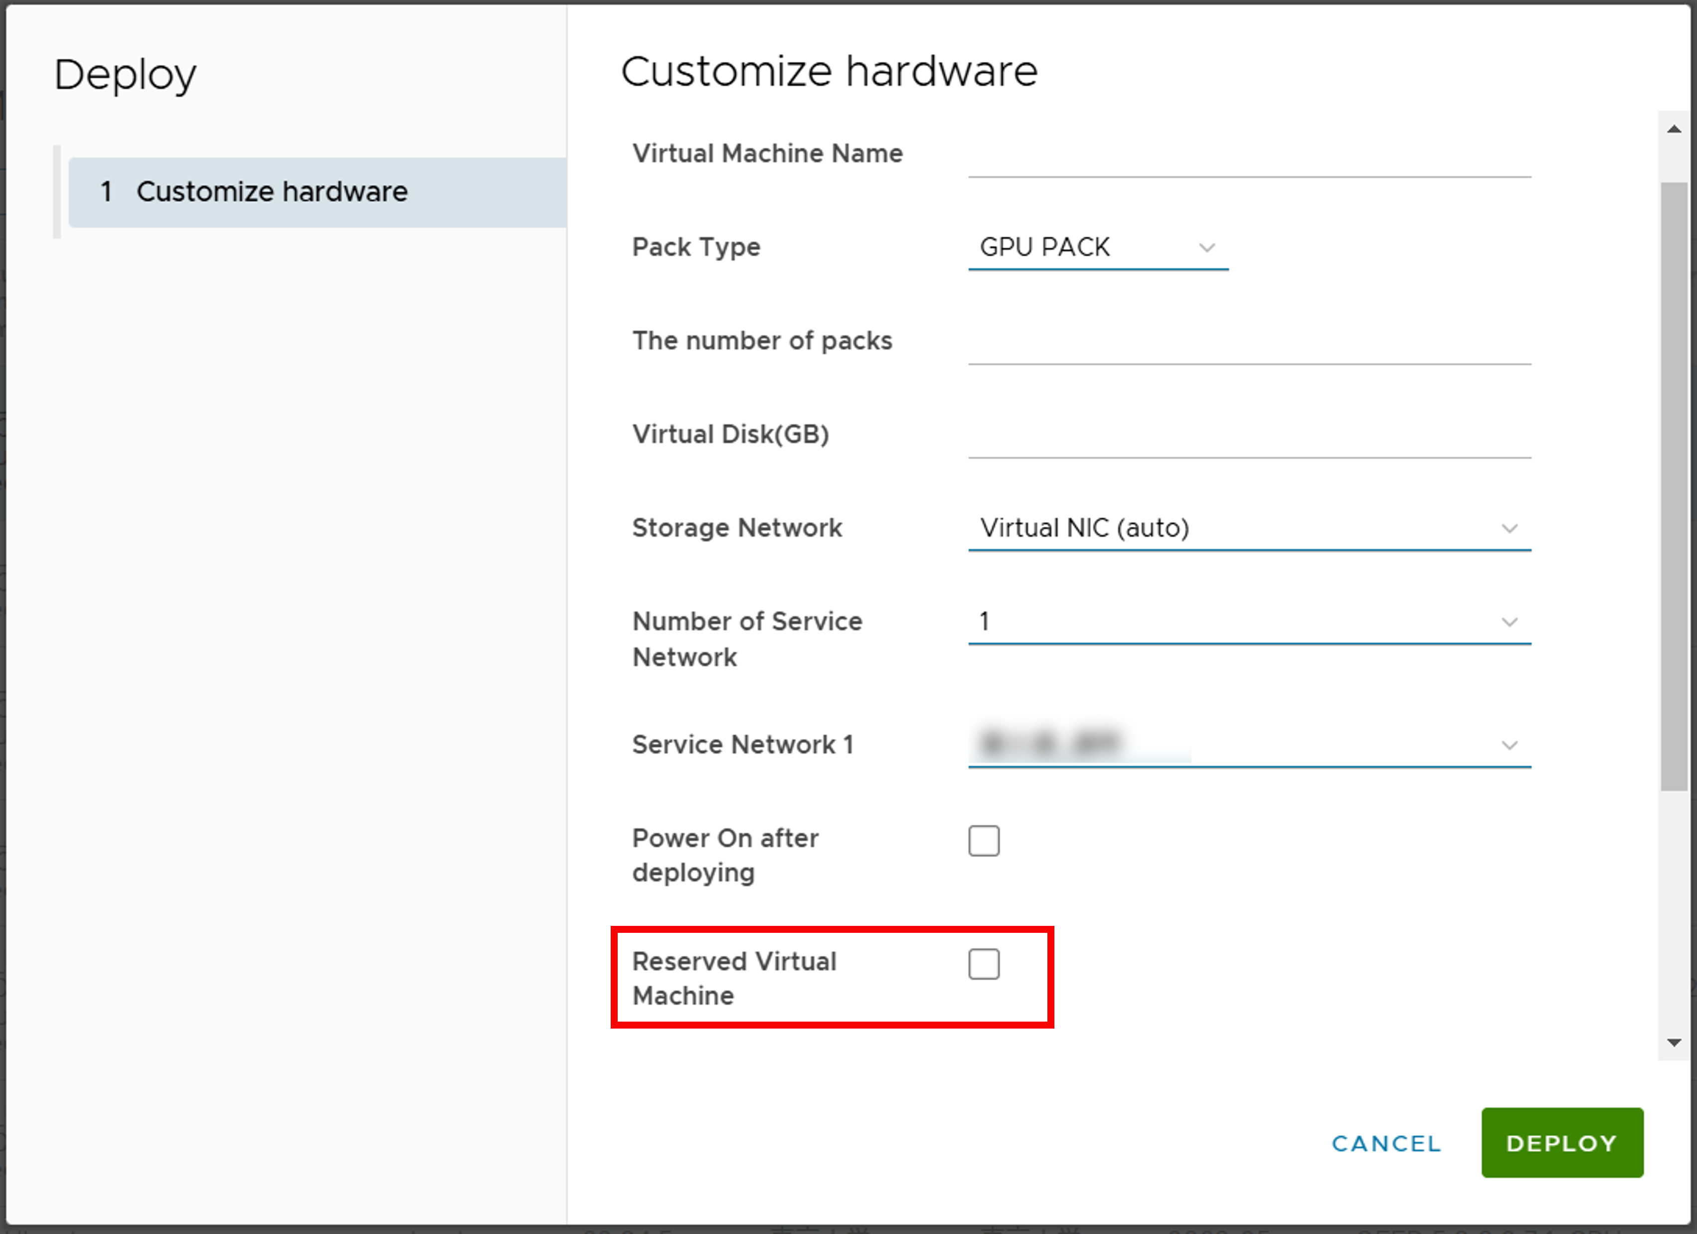Viewport: 1697px width, 1234px height.
Task: Click the scrollbar down arrow
Action: 1674,1042
